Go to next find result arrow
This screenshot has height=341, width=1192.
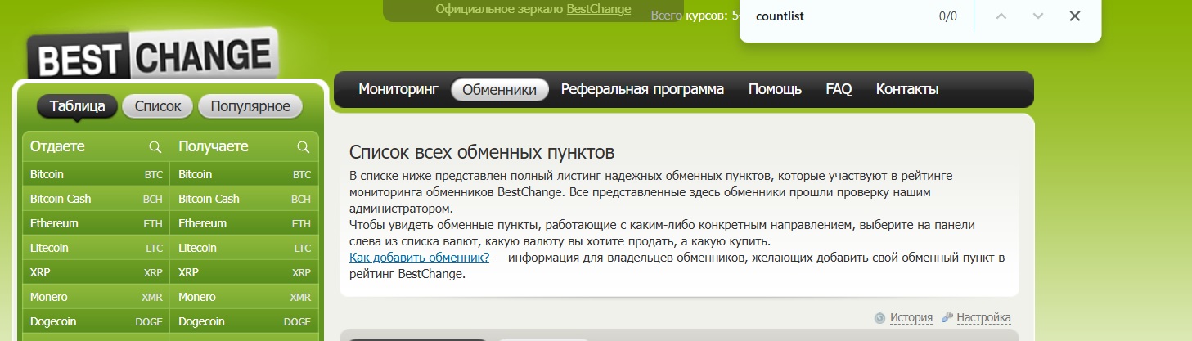pos(1038,16)
